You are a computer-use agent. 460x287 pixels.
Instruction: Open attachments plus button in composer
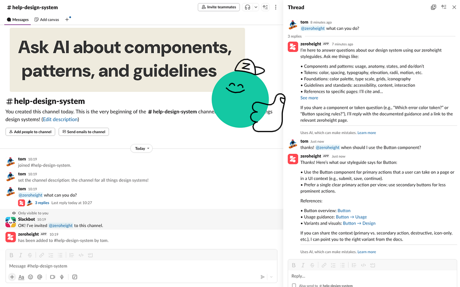(x=12, y=277)
